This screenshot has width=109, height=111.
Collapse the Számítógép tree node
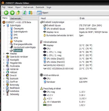click(x=4, y=25)
